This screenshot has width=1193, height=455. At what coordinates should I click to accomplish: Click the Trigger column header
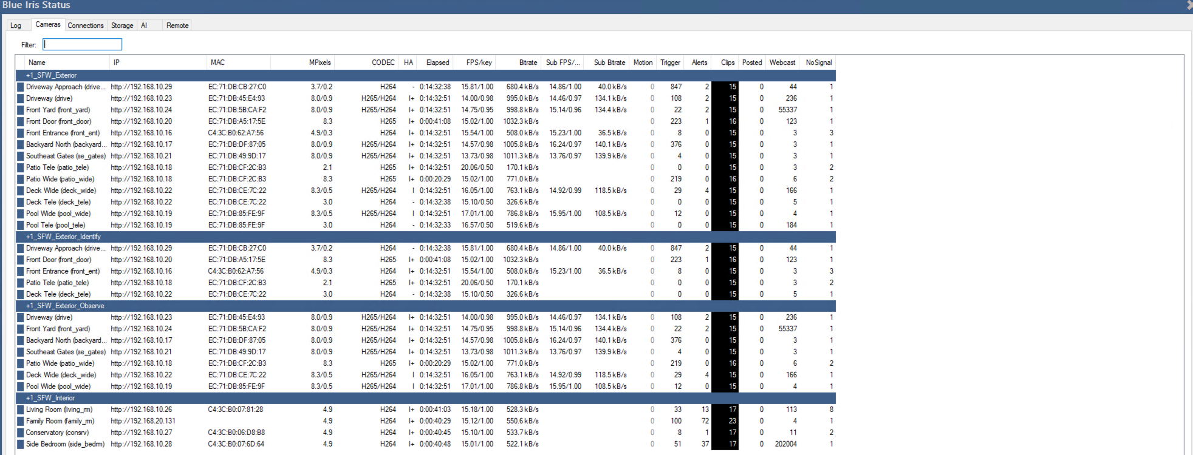tap(670, 62)
